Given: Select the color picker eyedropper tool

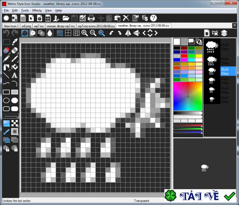Looking at the screenshot, I should coord(15,42).
